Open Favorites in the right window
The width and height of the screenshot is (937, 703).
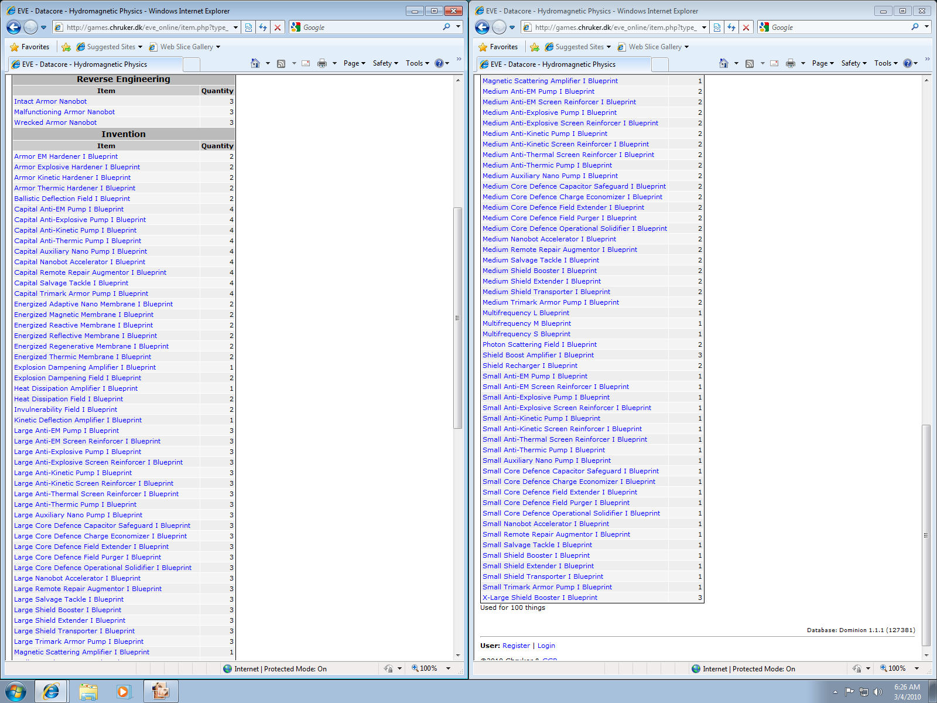(498, 47)
